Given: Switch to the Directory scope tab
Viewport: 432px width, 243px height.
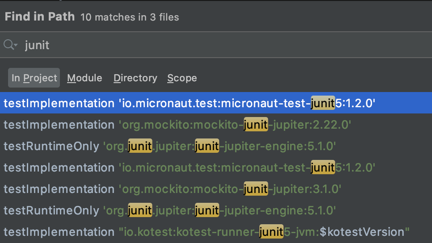Looking at the screenshot, I should point(135,78).
